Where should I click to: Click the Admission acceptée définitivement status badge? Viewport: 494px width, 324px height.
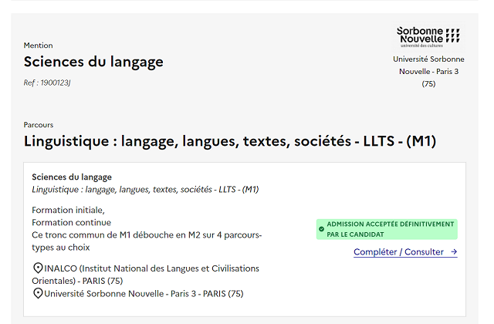[x=387, y=229]
